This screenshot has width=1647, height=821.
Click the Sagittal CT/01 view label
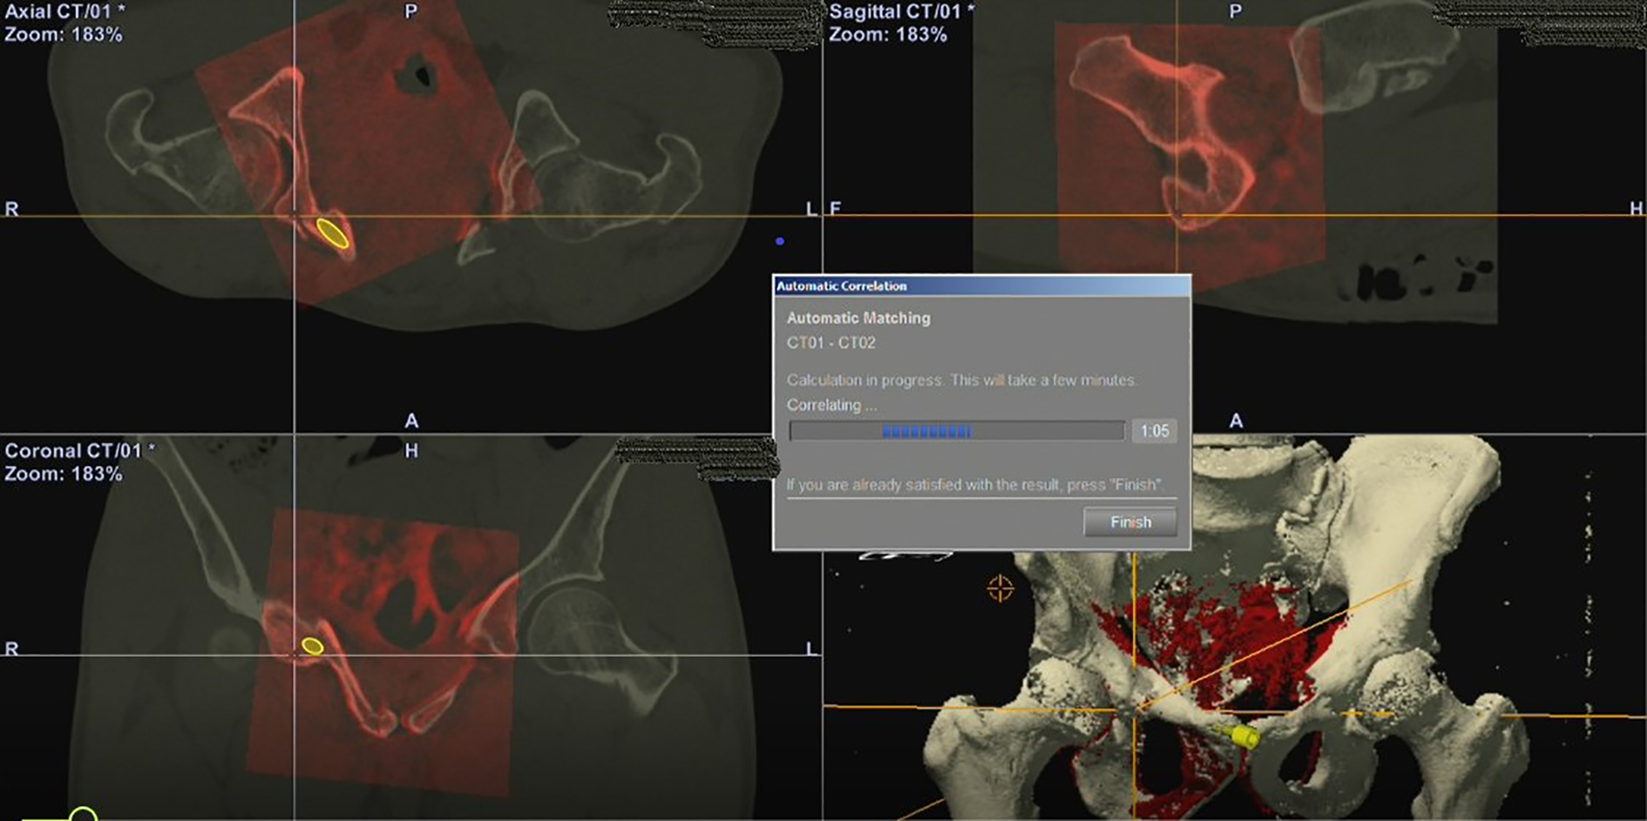[x=902, y=11]
